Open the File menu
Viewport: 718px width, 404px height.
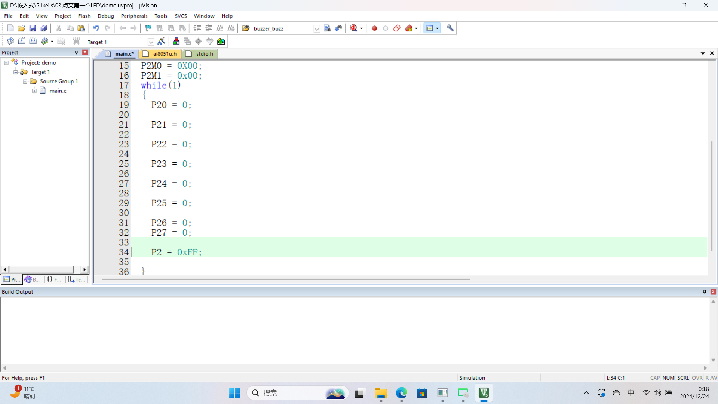pyautogui.click(x=8, y=16)
